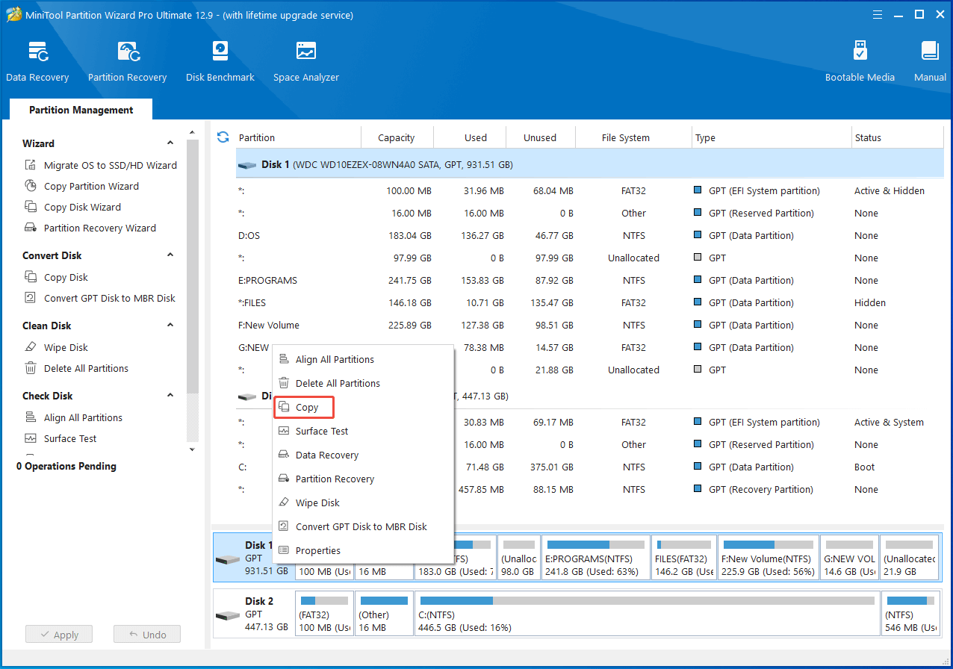Start Space Analyzer
The height and width of the screenshot is (669, 953).
(306, 61)
